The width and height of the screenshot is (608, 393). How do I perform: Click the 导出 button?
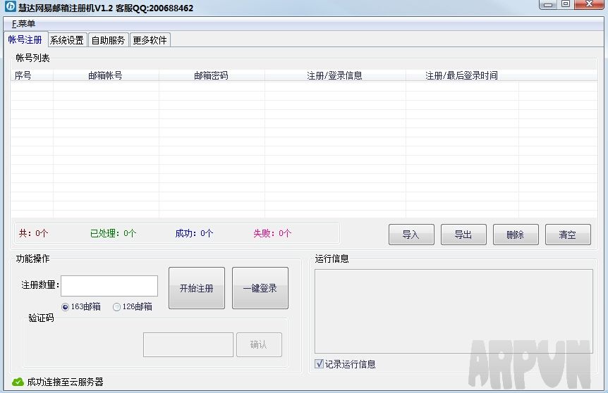(463, 235)
